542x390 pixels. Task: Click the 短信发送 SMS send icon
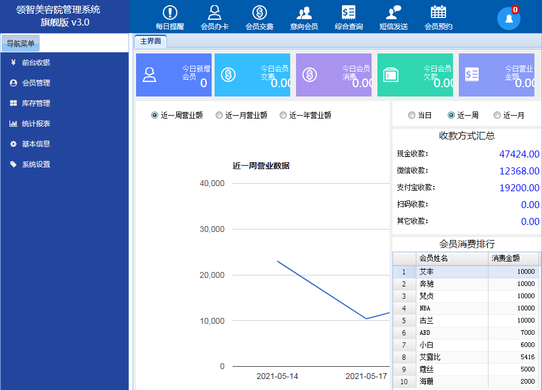click(x=394, y=13)
